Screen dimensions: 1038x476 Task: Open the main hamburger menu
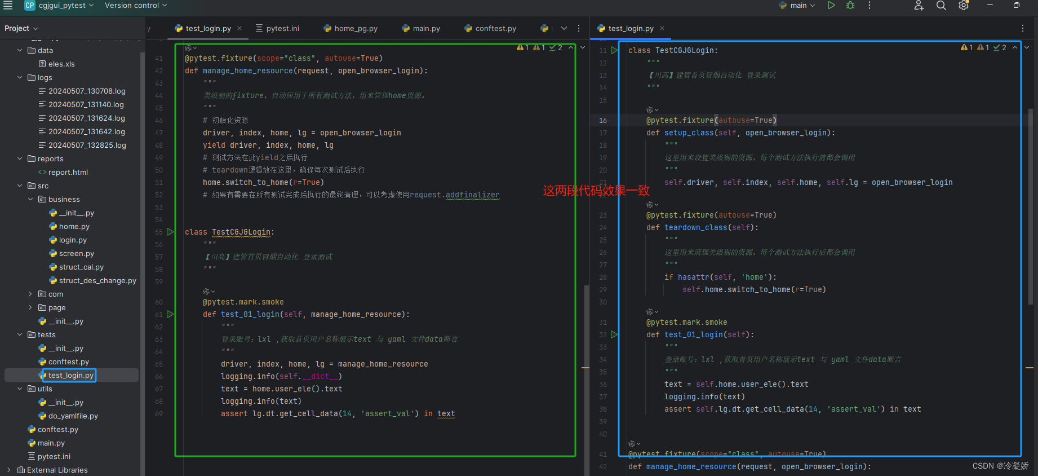coord(8,5)
